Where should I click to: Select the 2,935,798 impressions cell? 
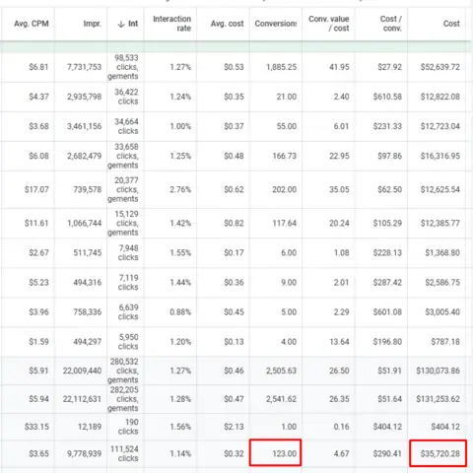pos(85,97)
